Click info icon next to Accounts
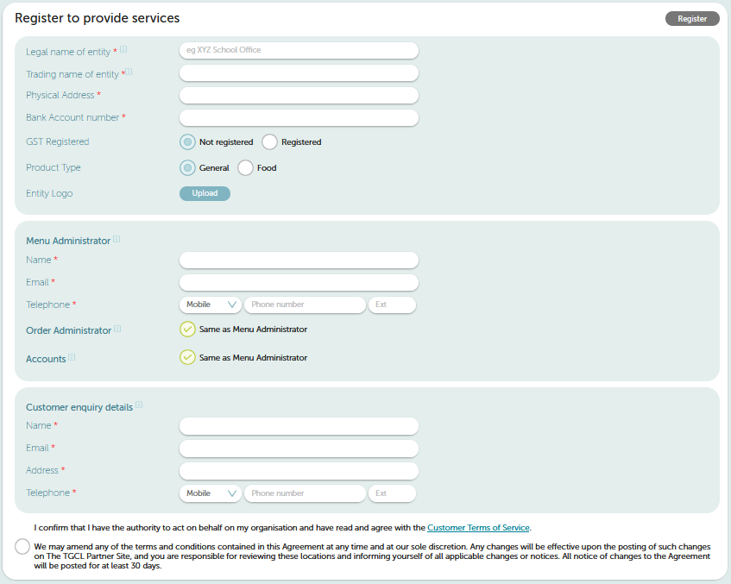The width and height of the screenshot is (731, 584). point(72,357)
